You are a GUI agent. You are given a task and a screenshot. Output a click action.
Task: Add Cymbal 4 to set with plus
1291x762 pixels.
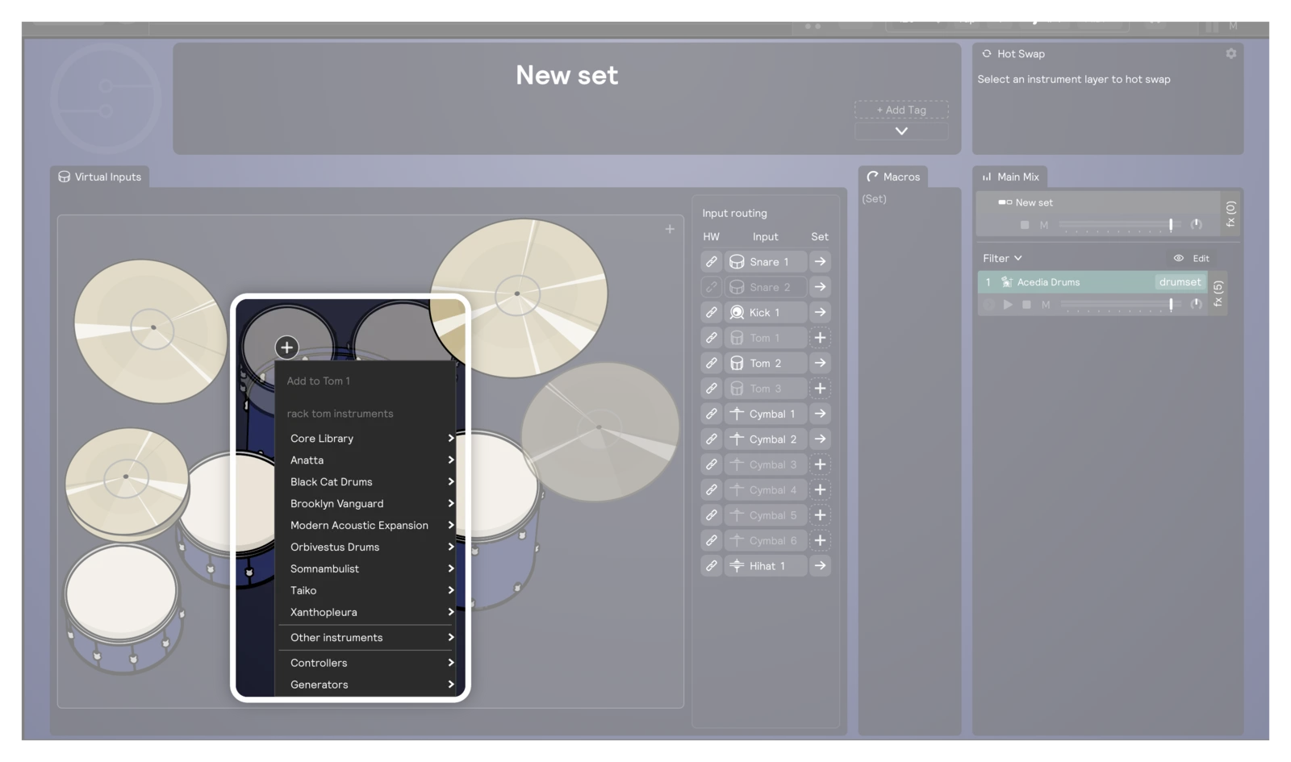[x=820, y=490]
